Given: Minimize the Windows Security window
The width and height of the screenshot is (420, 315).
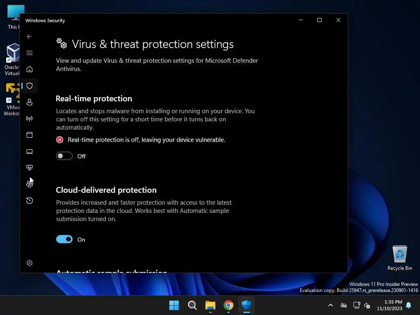Looking at the screenshot, I should 301,20.
